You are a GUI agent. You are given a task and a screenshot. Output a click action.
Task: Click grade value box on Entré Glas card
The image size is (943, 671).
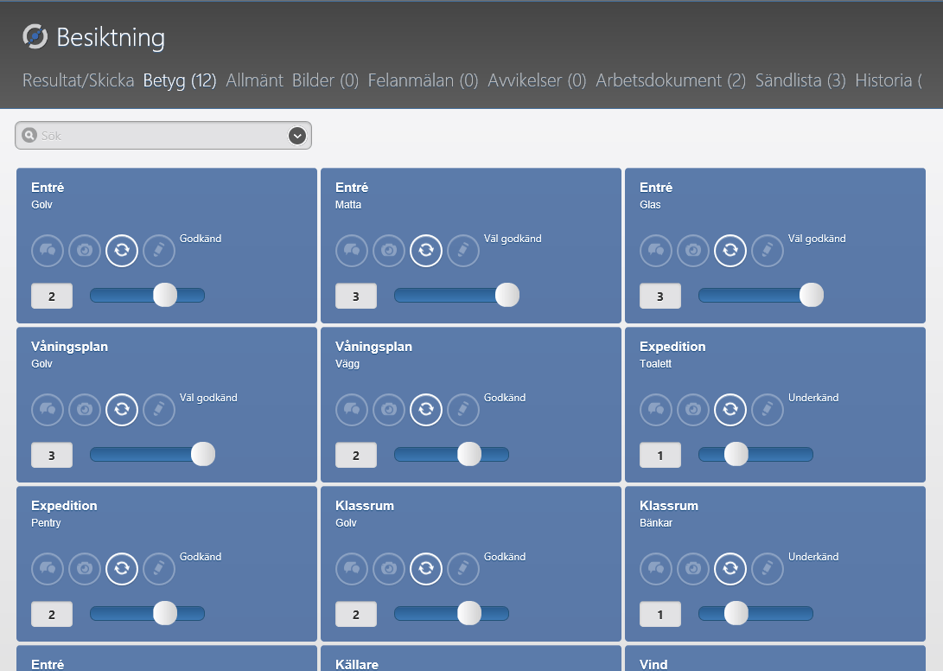tap(660, 296)
